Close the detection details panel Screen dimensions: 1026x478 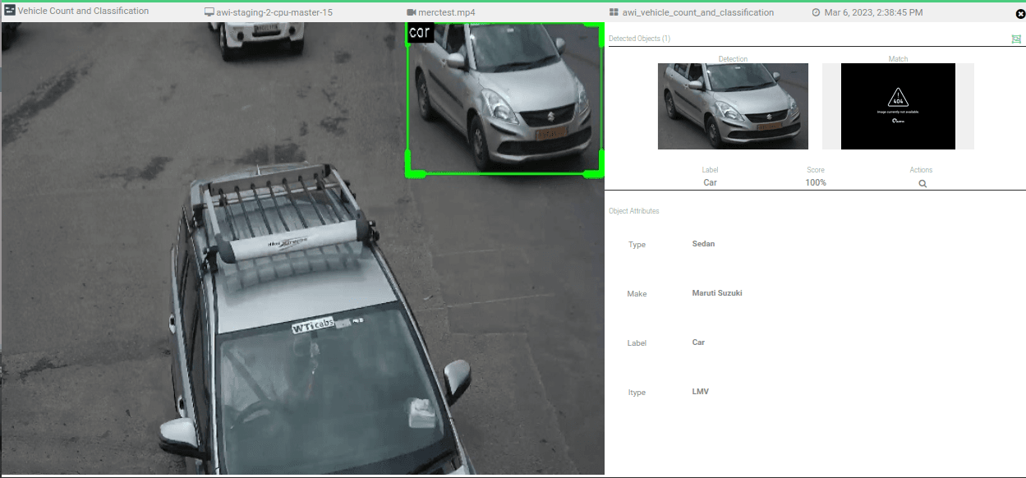pyautogui.click(x=1020, y=13)
